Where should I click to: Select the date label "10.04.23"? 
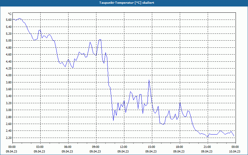235,151
